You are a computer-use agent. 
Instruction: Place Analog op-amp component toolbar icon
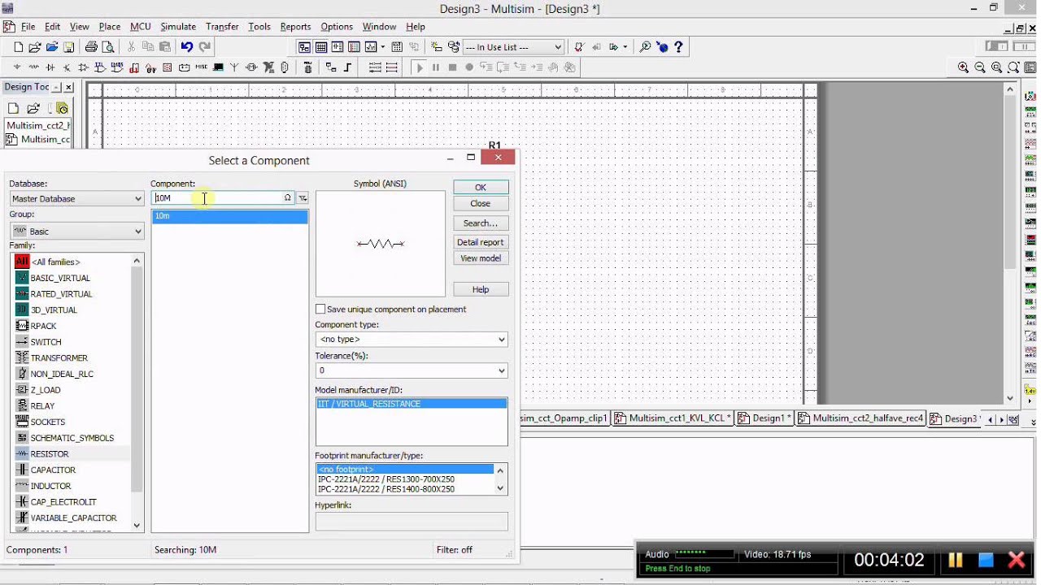(83, 67)
